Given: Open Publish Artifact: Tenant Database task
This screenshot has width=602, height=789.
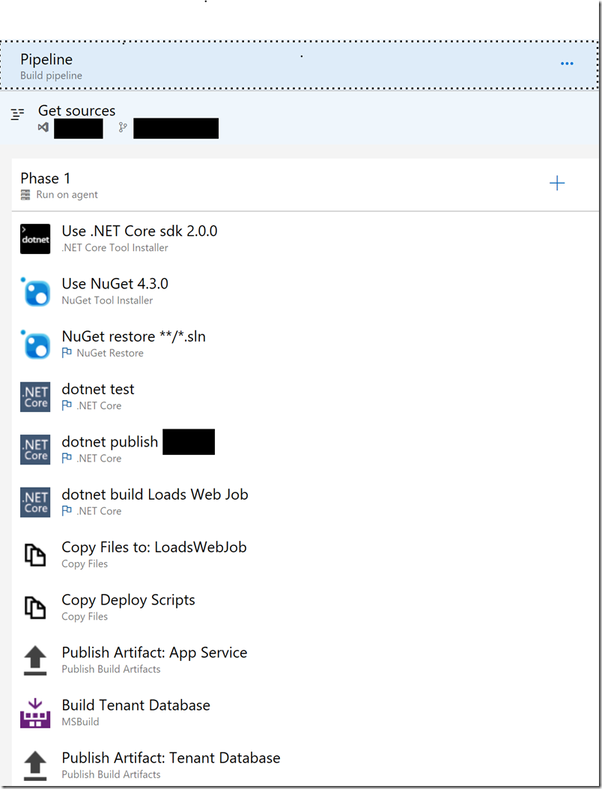Looking at the screenshot, I should tap(171, 758).
